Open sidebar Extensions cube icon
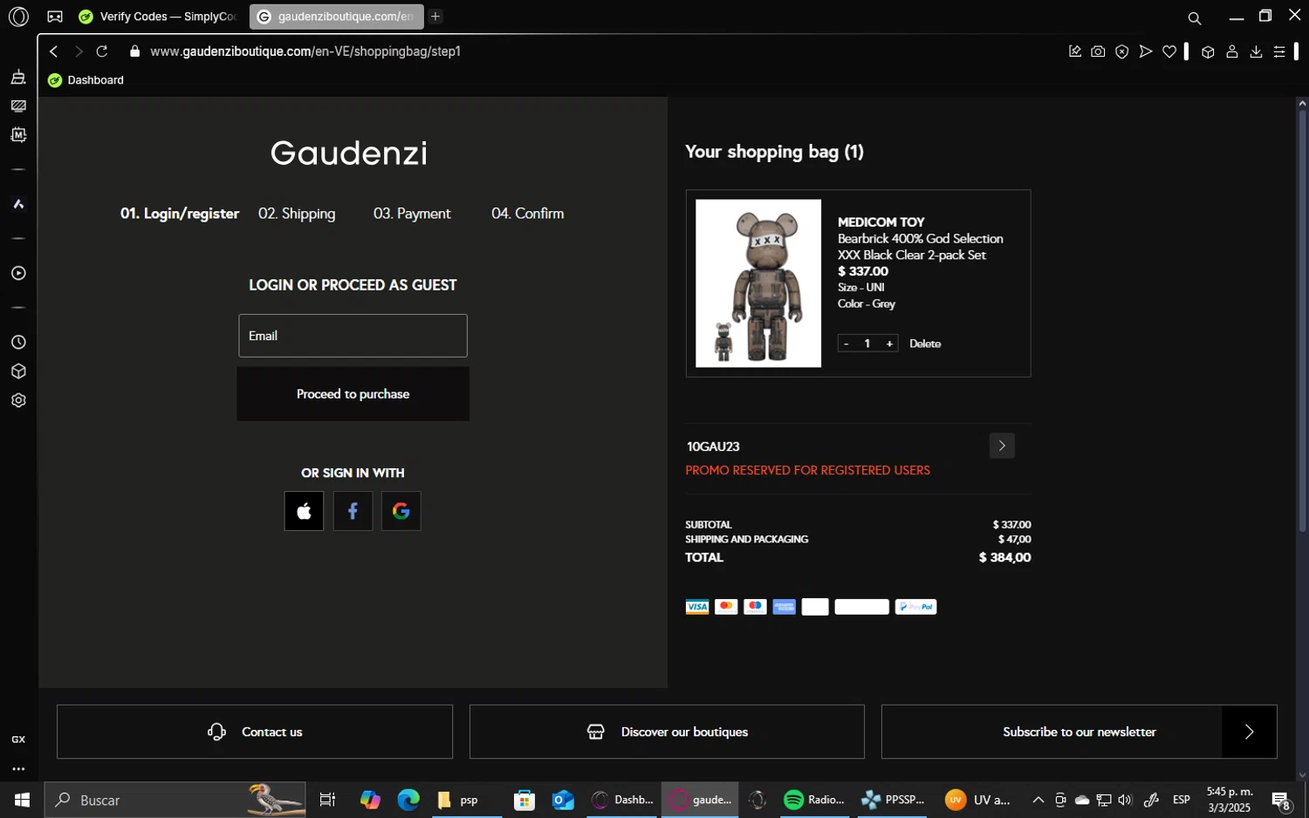Viewport: 1309px width, 818px height. (x=18, y=372)
